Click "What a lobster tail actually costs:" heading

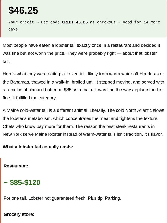tap(38, 147)
